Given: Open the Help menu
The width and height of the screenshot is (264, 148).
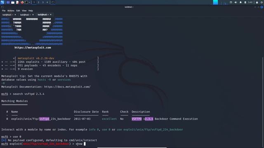Looking at the screenshot, I should pos(31,11).
